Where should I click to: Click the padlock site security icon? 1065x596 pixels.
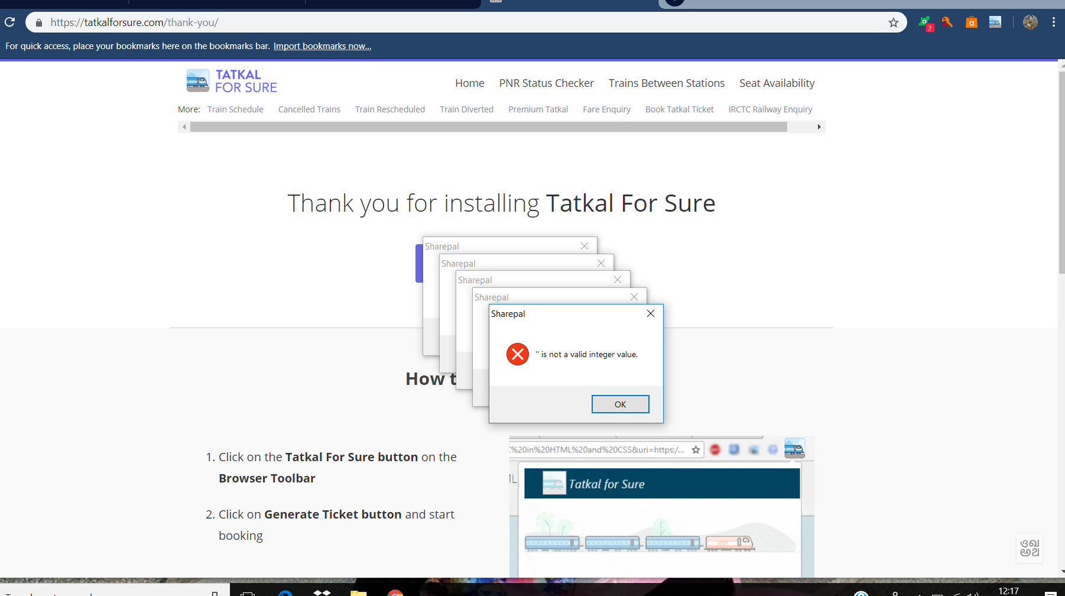pos(39,23)
